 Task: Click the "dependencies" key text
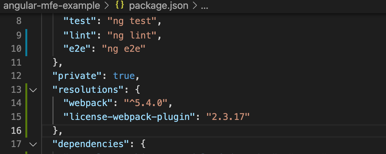pyautogui.click(x=90, y=144)
